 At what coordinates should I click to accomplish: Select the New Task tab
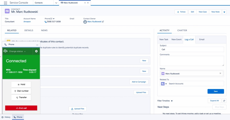point(164,39)
